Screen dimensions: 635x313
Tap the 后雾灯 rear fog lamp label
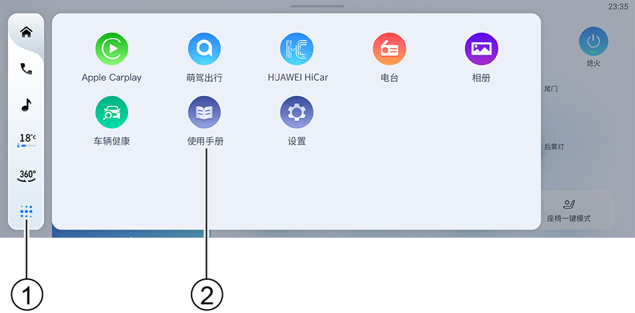tap(554, 147)
